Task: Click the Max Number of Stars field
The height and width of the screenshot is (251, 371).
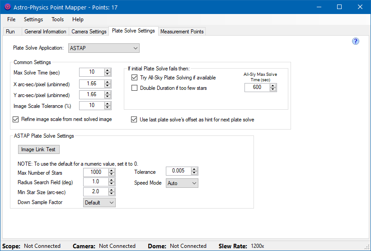Action: pyautogui.click(x=96, y=172)
